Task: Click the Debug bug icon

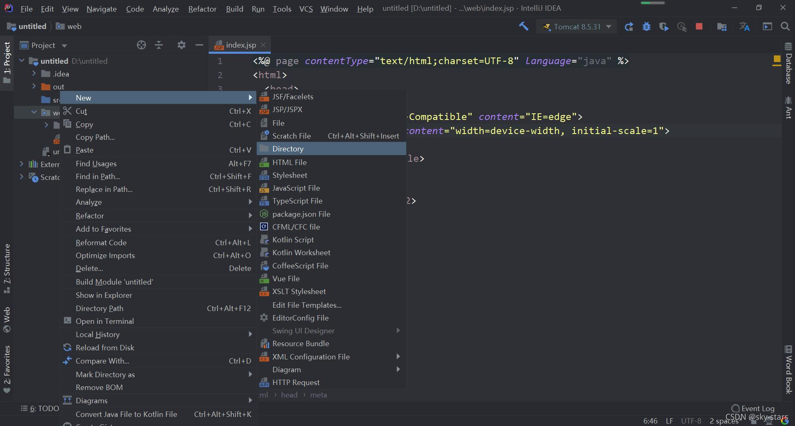Action: tap(646, 26)
